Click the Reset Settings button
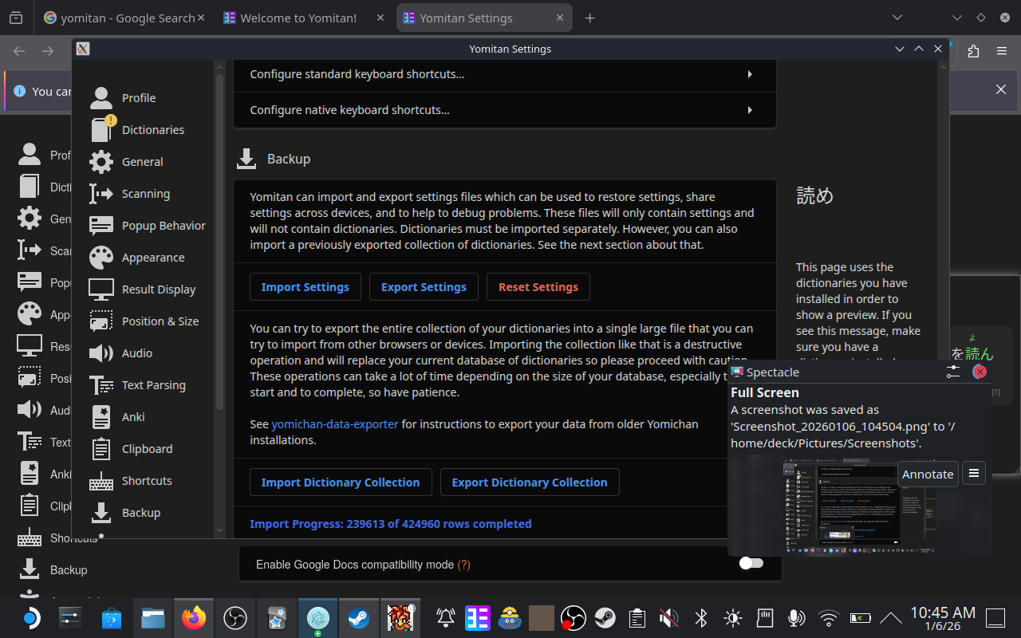 pos(538,287)
